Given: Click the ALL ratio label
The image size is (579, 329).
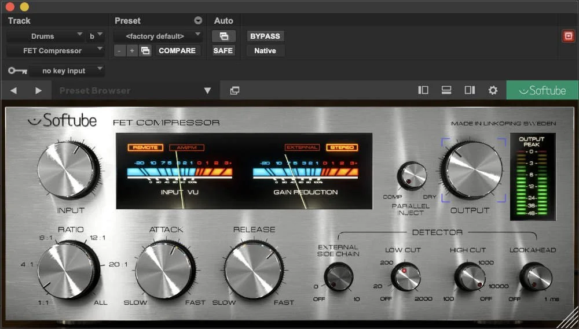Looking at the screenshot, I should [100, 303].
